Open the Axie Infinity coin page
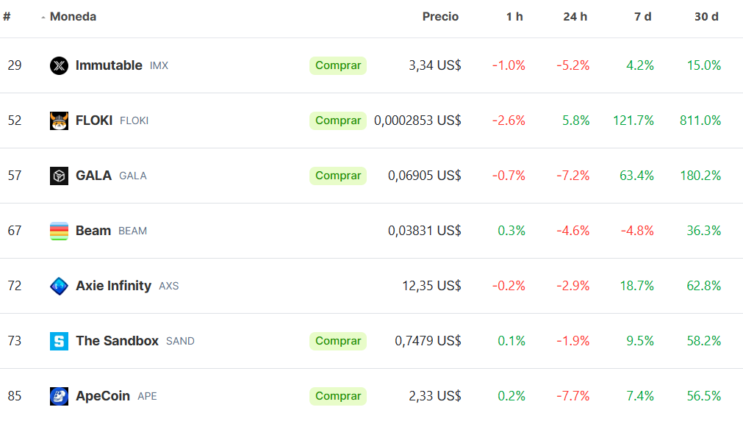 (x=113, y=286)
